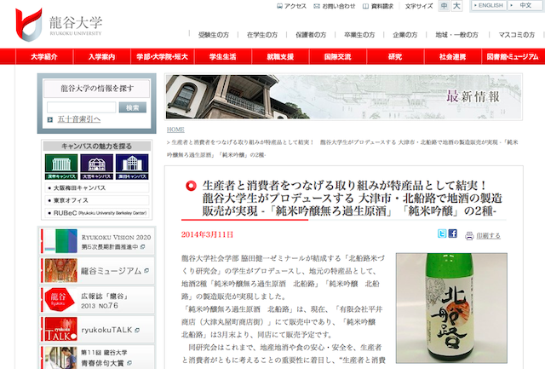This screenshot has width=545, height=369.
Task: Open the 学部・大学院・短大 navigation tab
Action: pos(162,57)
